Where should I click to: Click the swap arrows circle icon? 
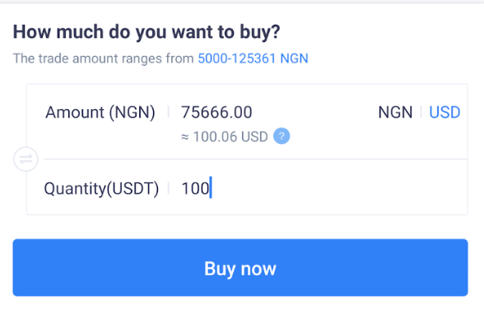26,159
